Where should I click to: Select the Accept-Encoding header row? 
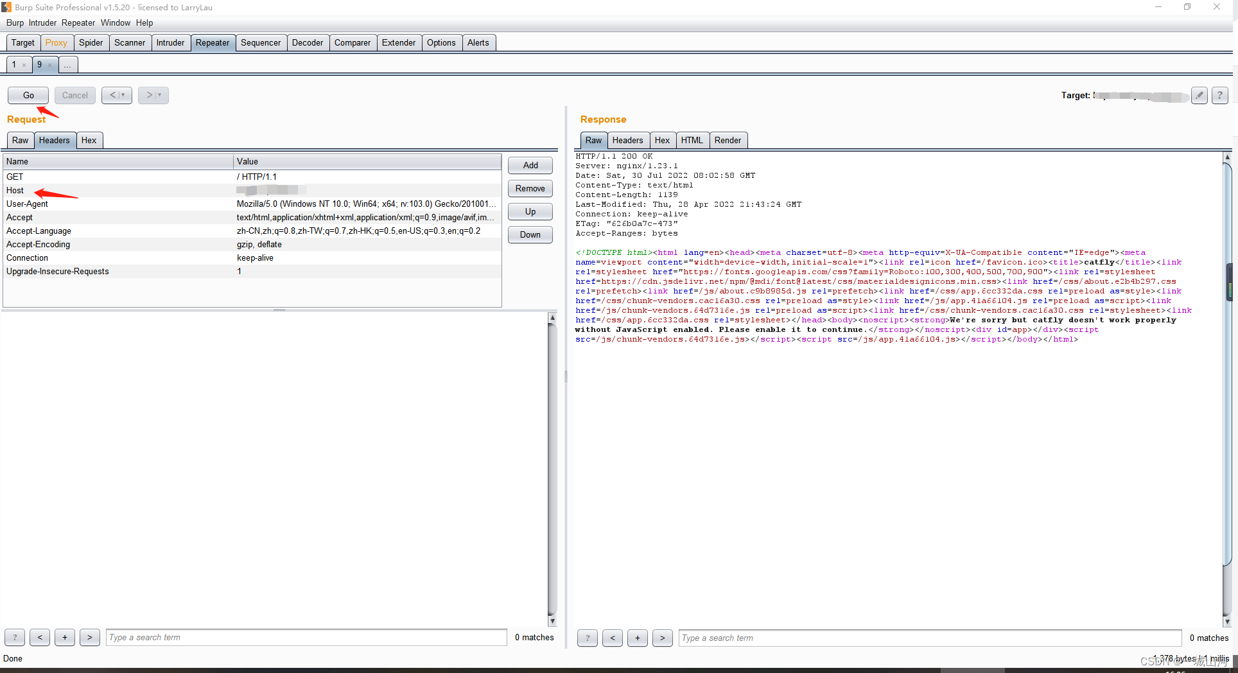(x=252, y=244)
